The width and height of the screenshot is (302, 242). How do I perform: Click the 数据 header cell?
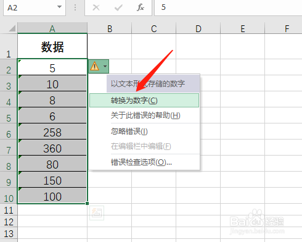[x=52, y=46]
